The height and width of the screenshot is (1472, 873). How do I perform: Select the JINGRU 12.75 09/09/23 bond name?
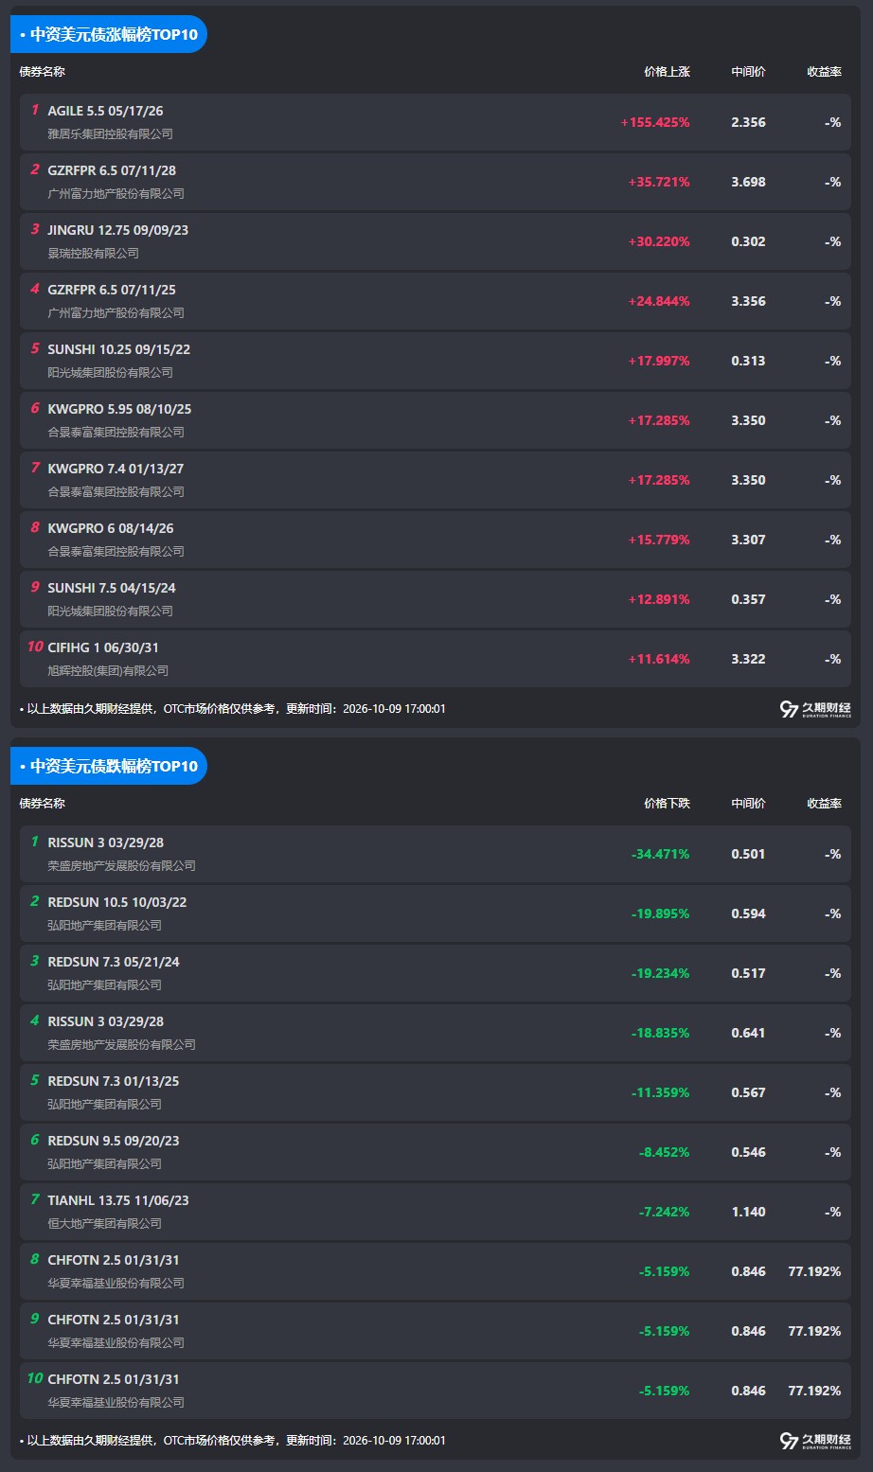pyautogui.click(x=118, y=230)
